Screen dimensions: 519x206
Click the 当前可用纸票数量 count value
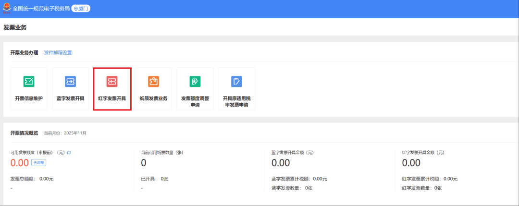point(144,163)
